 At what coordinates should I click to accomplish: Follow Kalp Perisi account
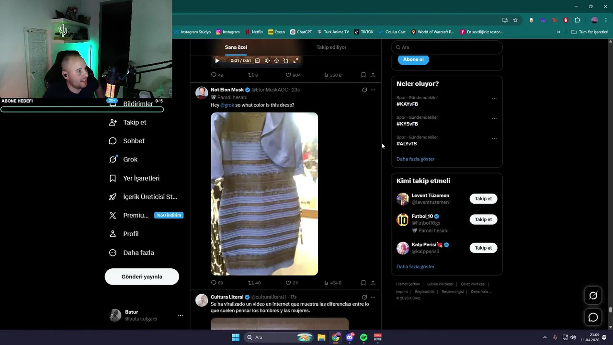click(x=483, y=248)
